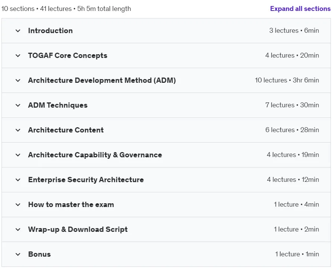Expand the ADM Techniques chevron

(x=18, y=105)
